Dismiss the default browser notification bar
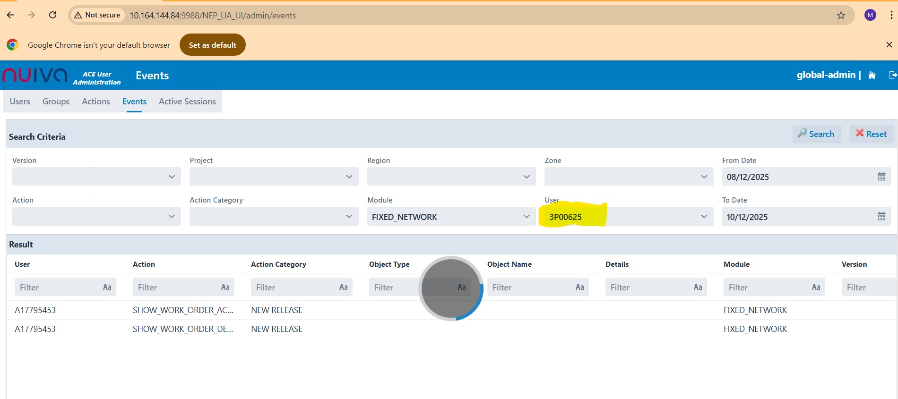The width and height of the screenshot is (898, 399). 889,45
